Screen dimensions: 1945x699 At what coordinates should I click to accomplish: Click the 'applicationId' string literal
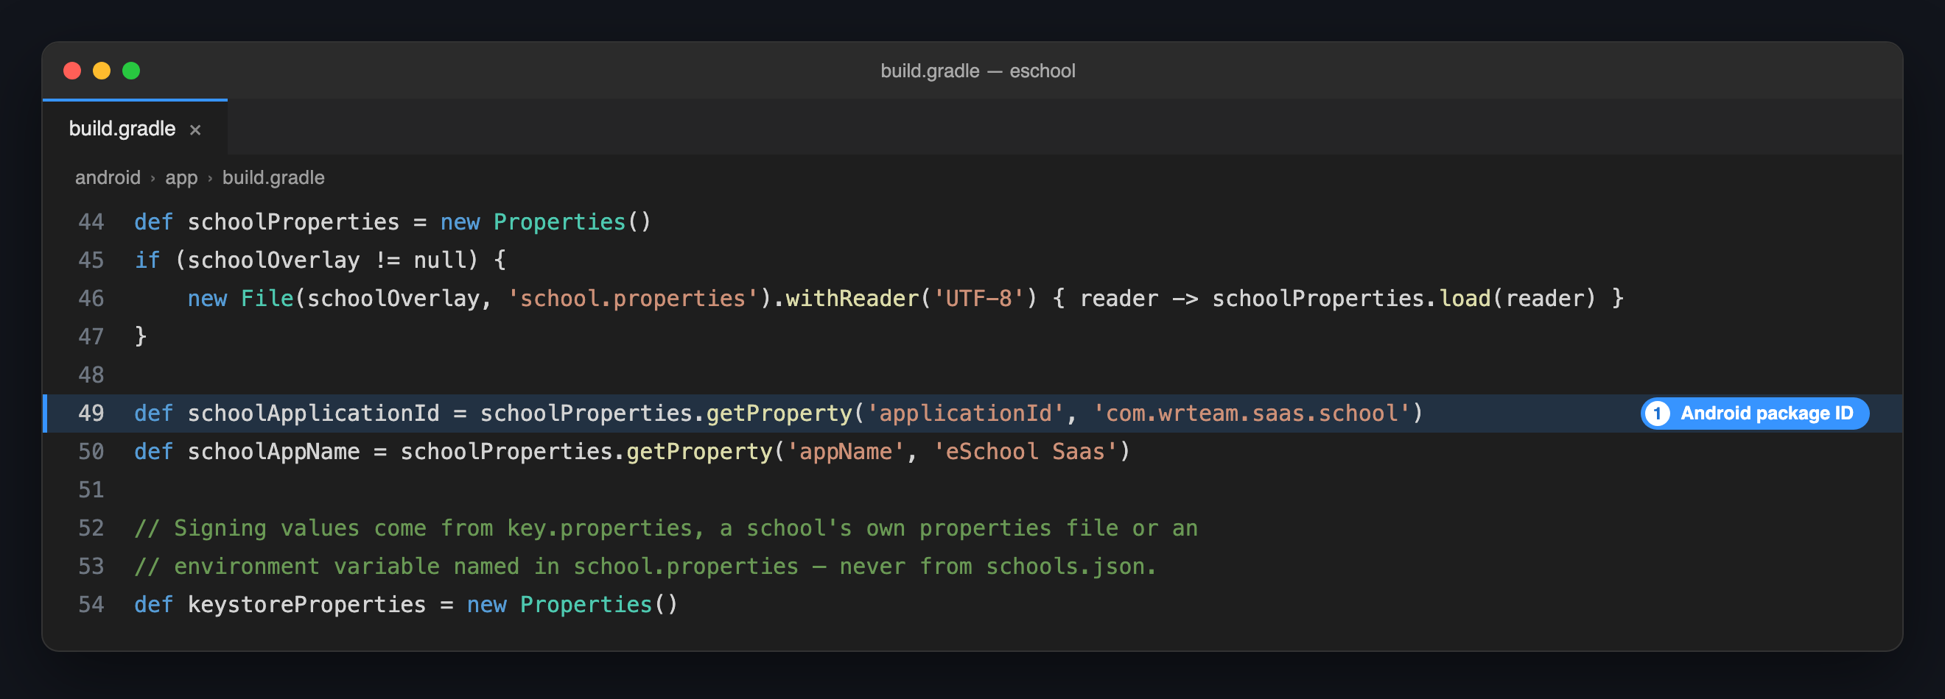pyautogui.click(x=966, y=414)
